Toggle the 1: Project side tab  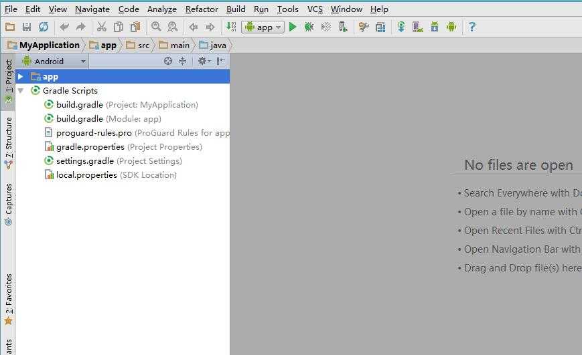click(8, 82)
